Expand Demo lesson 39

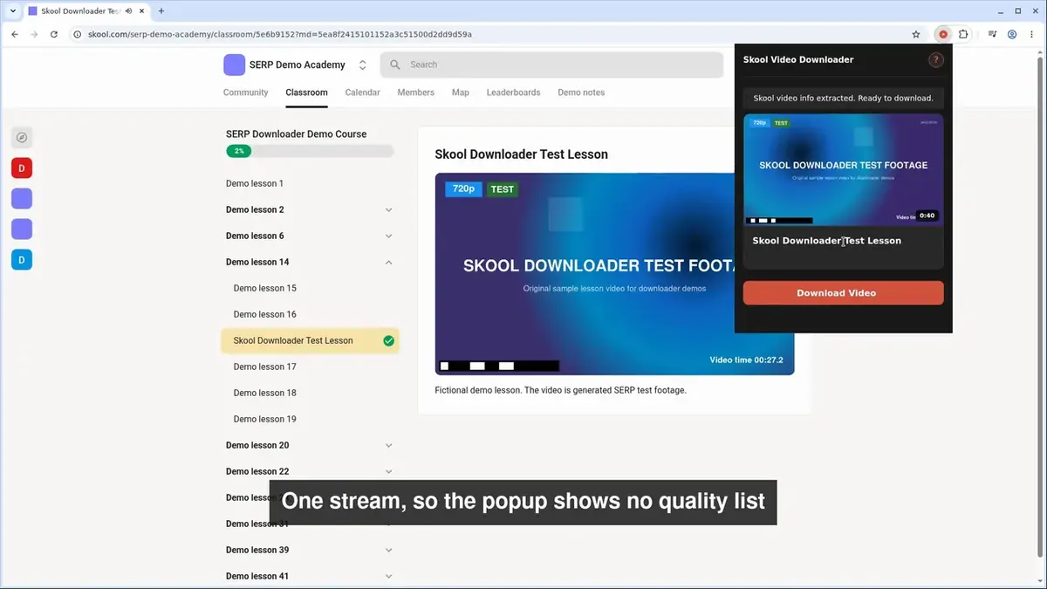point(389,550)
